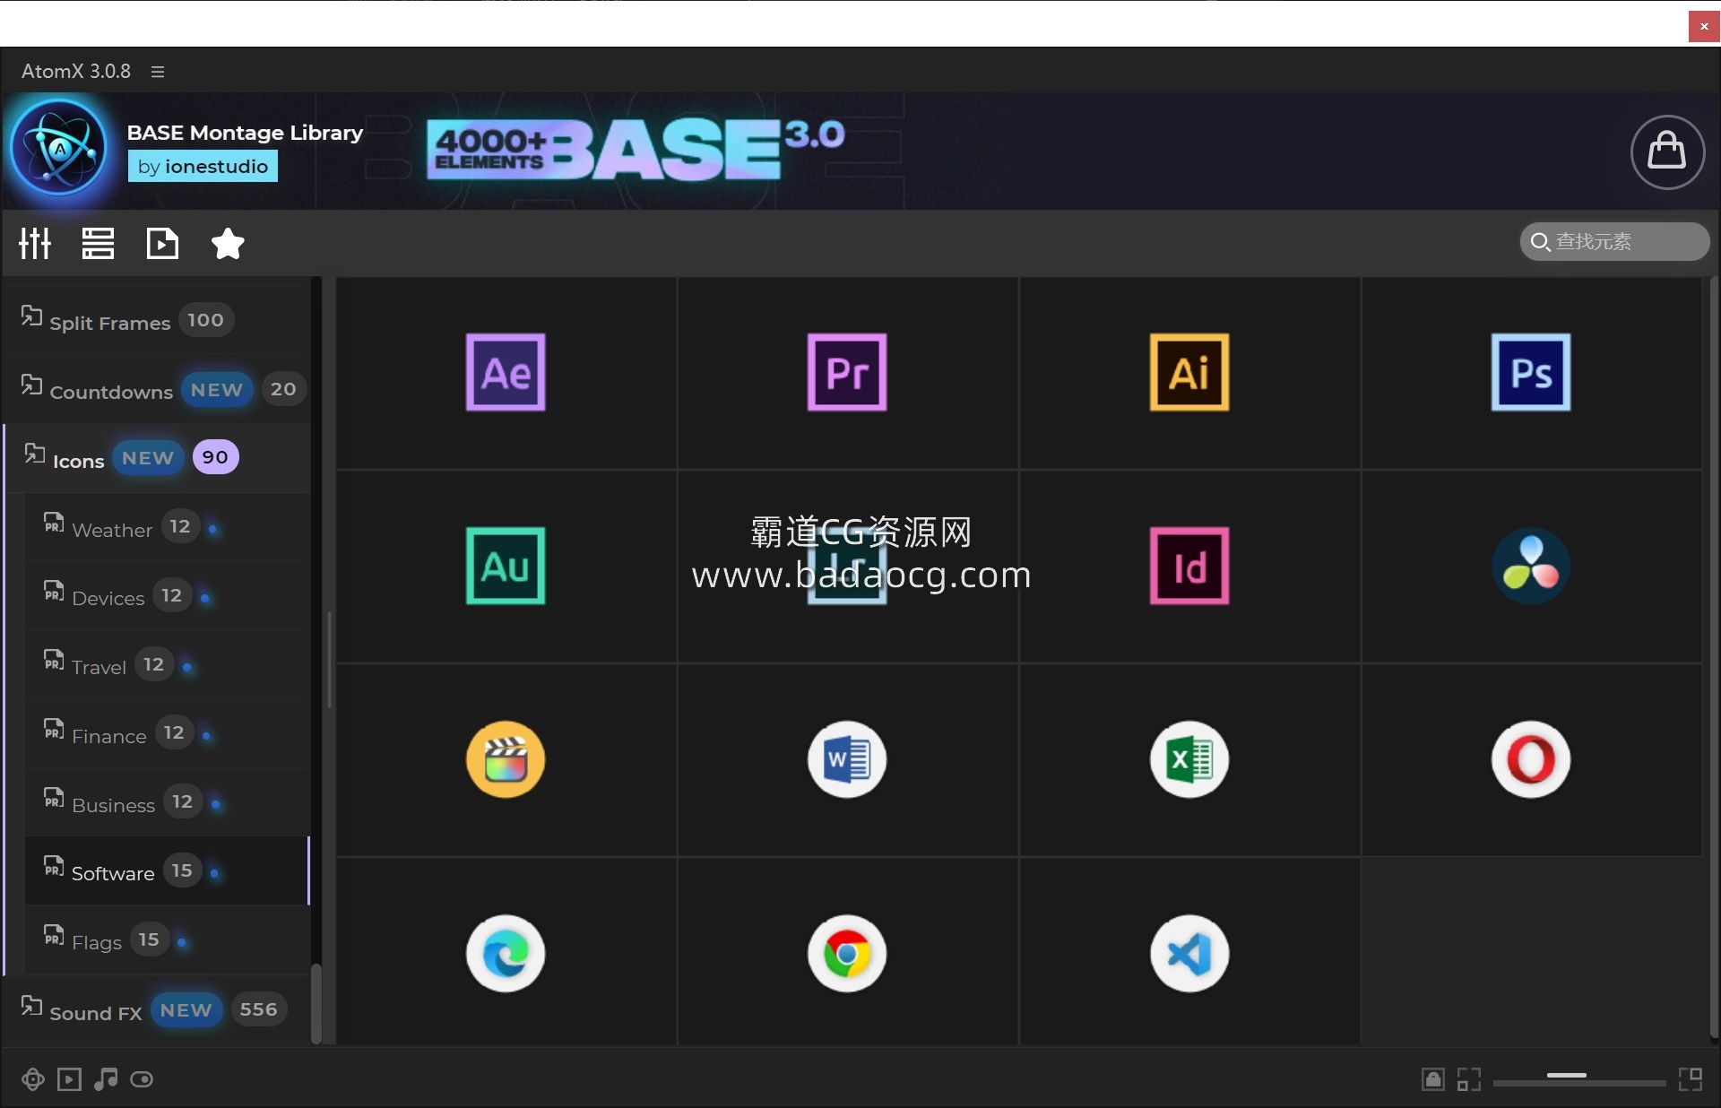
Task: Select the Premiere Pro icon thumbnail
Action: 847,372
